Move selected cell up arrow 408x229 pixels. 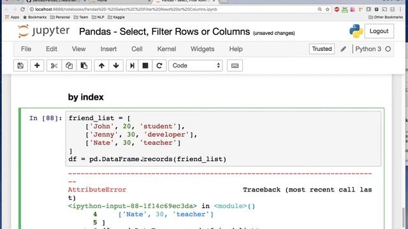click(101, 66)
